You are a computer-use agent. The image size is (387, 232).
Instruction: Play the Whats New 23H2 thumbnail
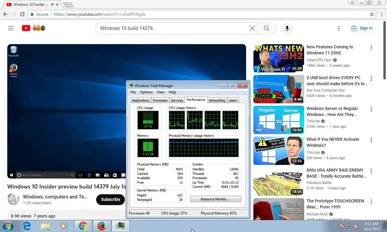point(279,58)
